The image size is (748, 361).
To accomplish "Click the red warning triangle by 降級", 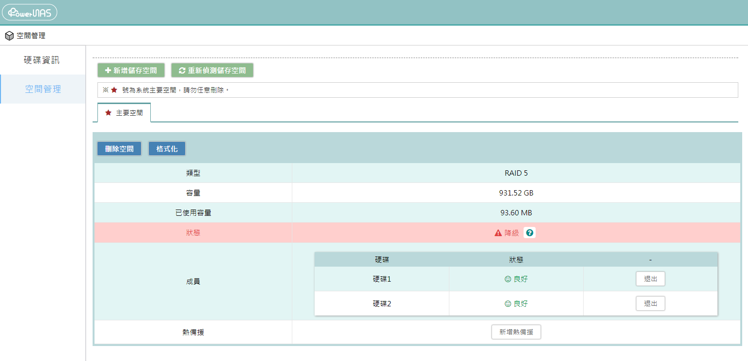I will [498, 233].
